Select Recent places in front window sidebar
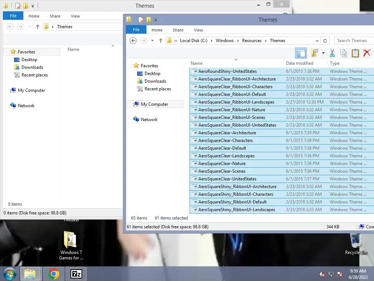 [158, 89]
